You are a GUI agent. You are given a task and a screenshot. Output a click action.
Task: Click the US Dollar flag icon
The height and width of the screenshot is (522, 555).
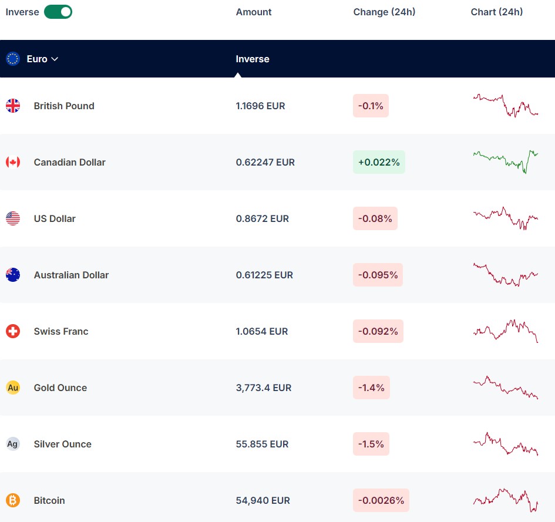pyautogui.click(x=13, y=218)
